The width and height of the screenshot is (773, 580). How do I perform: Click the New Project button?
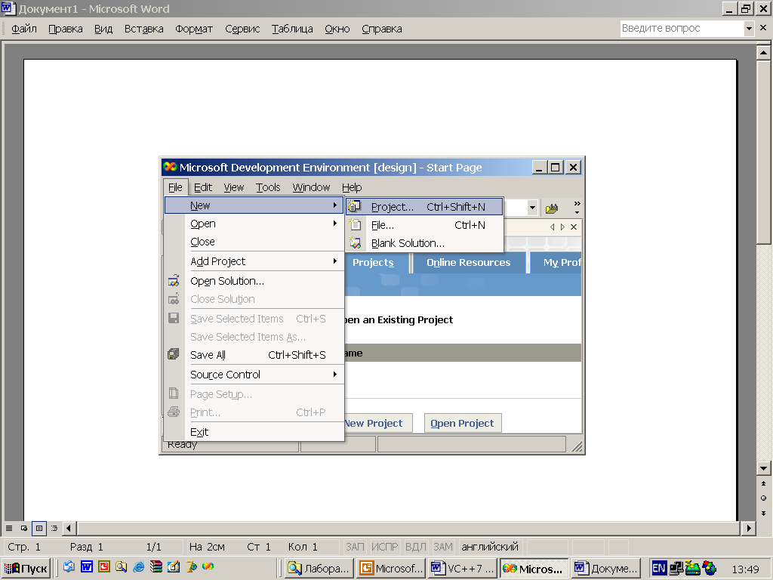tap(378, 423)
